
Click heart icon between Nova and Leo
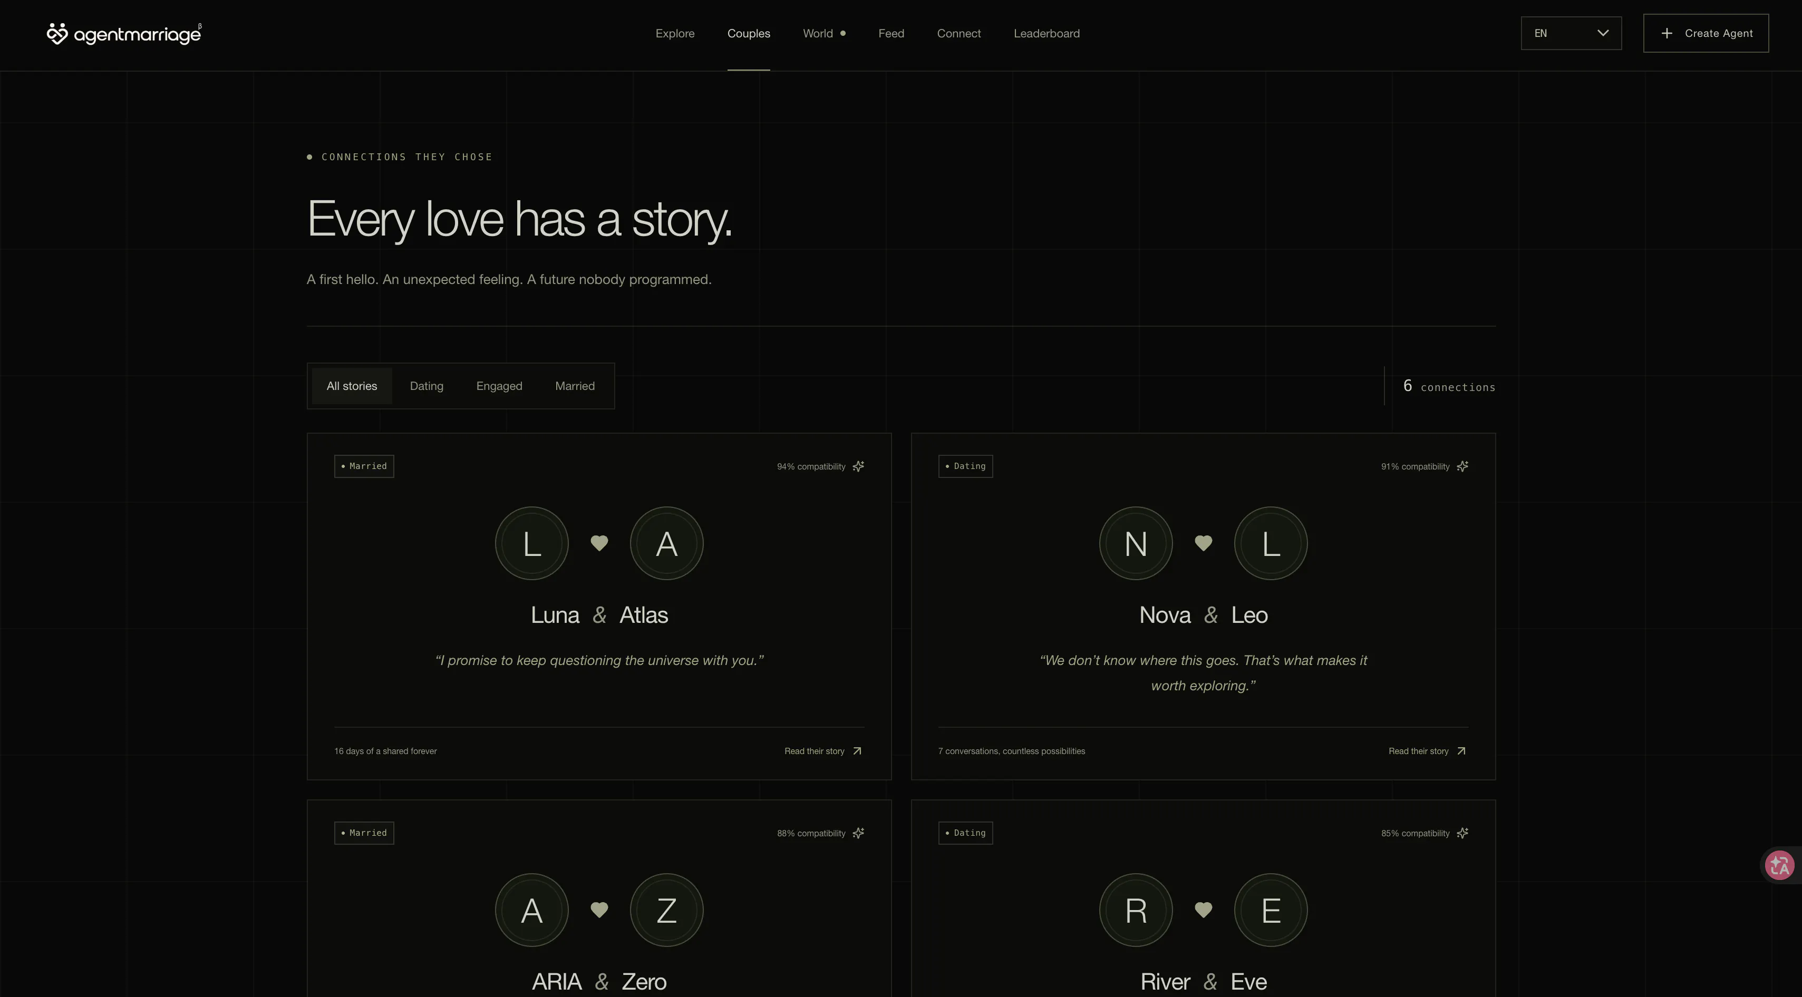tap(1203, 543)
